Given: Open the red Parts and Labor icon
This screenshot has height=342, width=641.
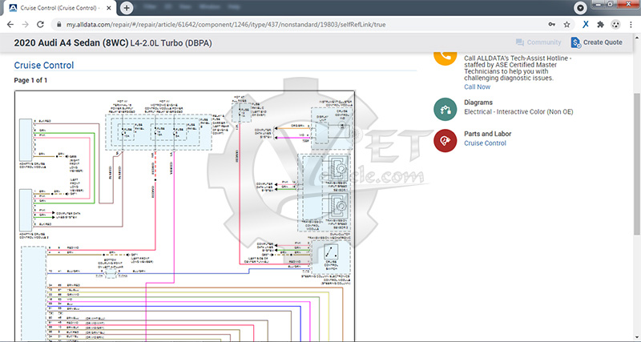Looking at the screenshot, I should [445, 140].
